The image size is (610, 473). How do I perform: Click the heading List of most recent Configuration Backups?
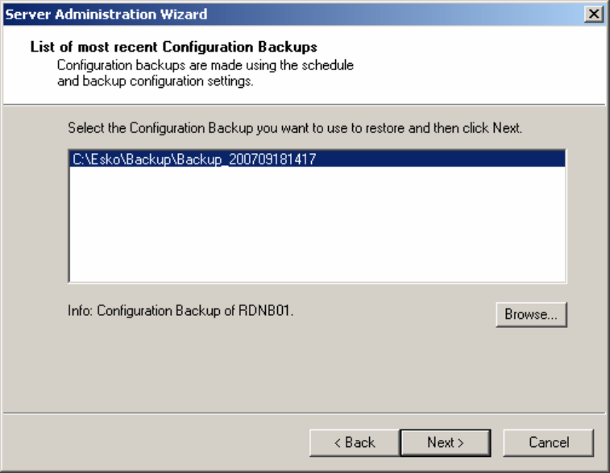173,48
